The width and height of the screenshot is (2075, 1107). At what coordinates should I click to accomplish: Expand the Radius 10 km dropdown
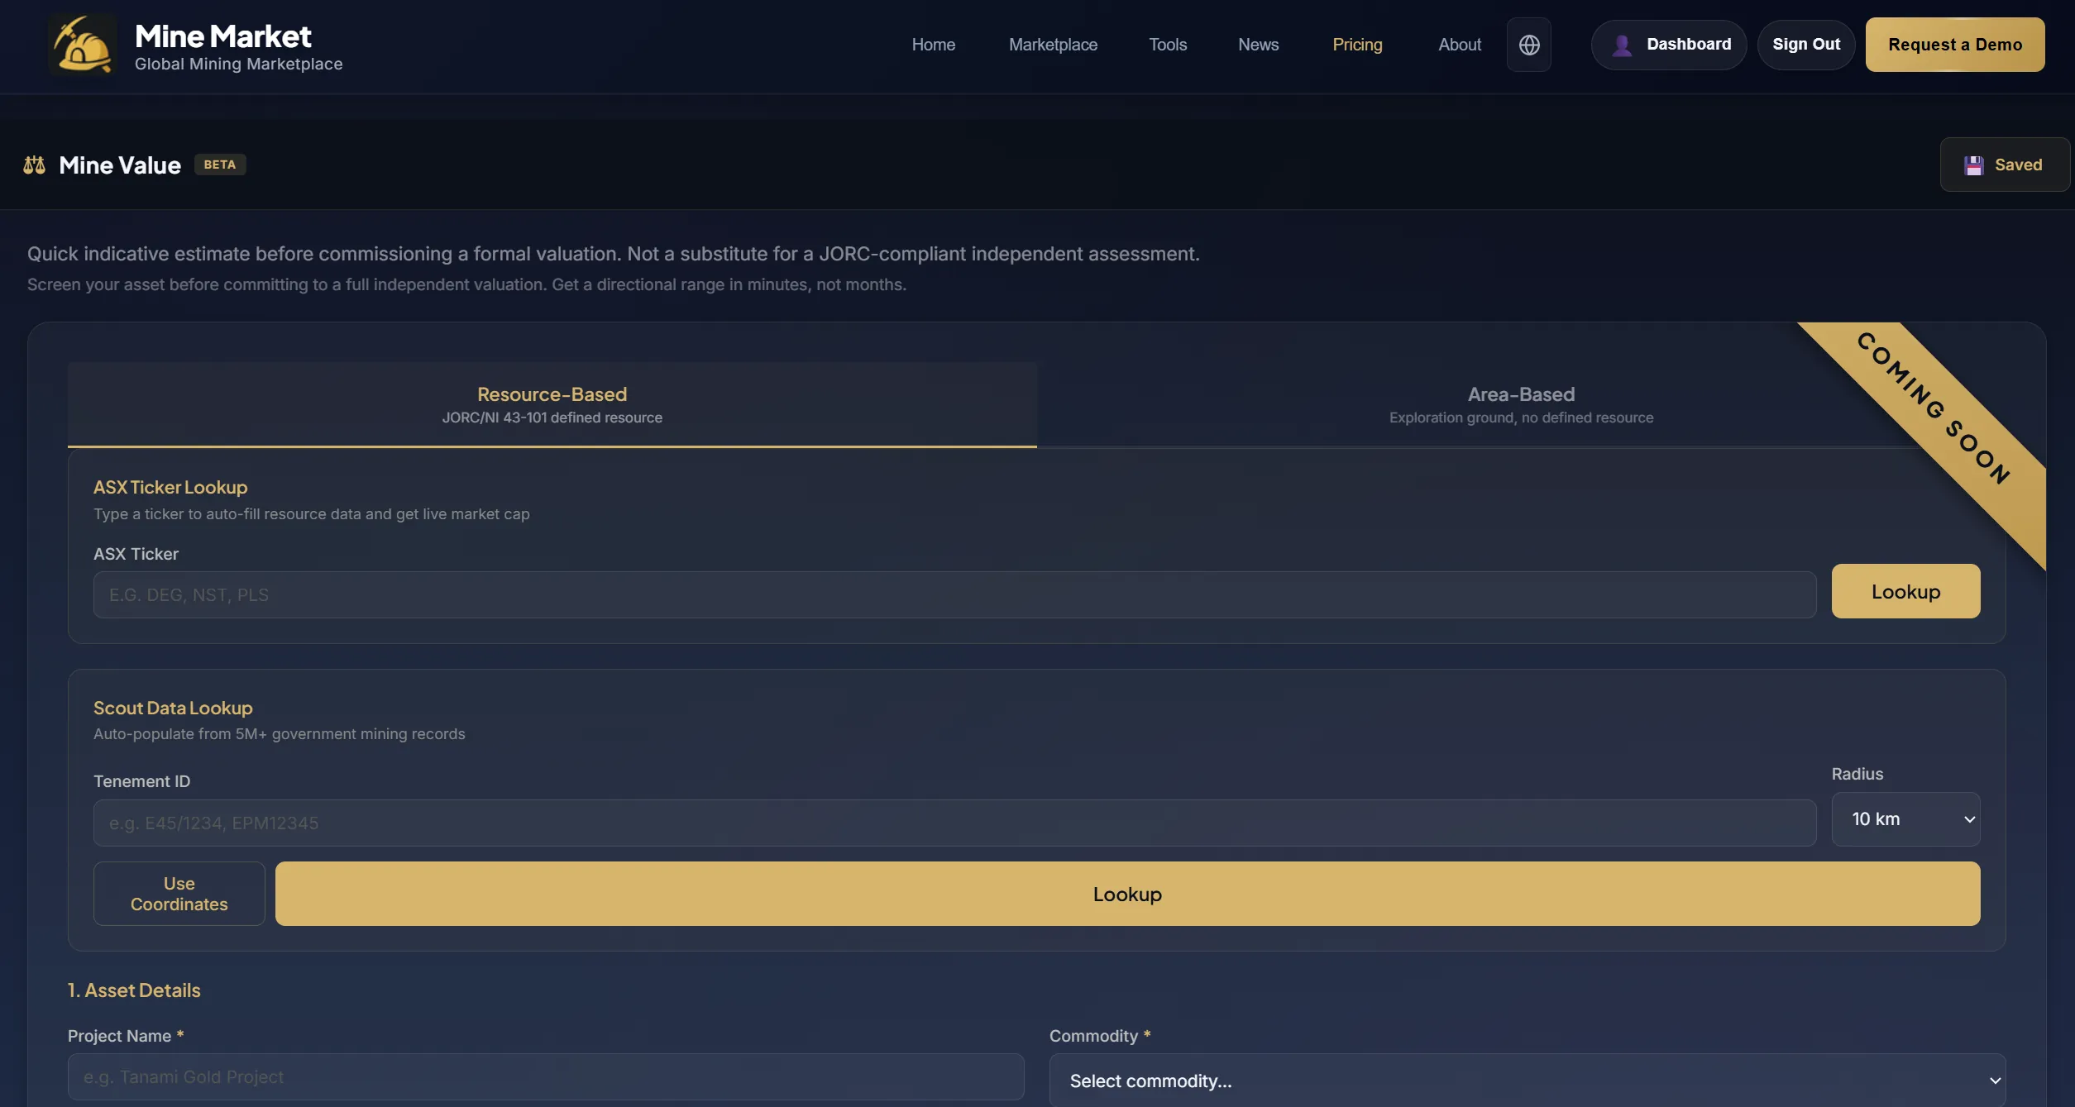point(1905,819)
